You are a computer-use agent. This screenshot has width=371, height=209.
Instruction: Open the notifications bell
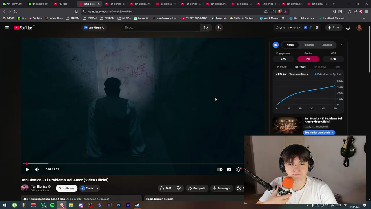[x=348, y=28]
